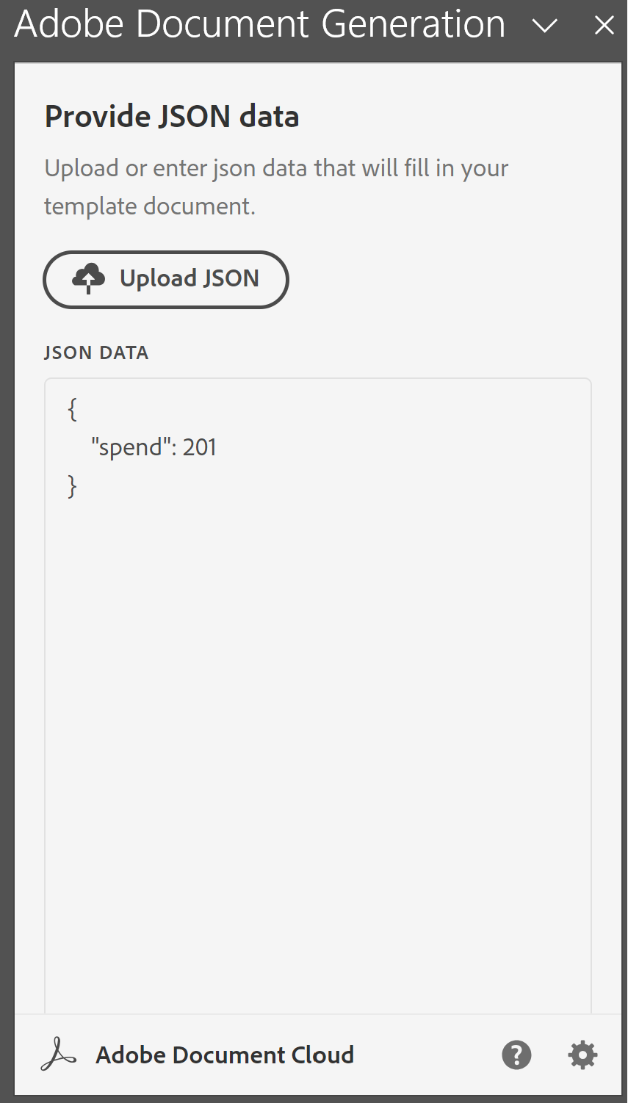Click the closing curly brace line

(72, 485)
